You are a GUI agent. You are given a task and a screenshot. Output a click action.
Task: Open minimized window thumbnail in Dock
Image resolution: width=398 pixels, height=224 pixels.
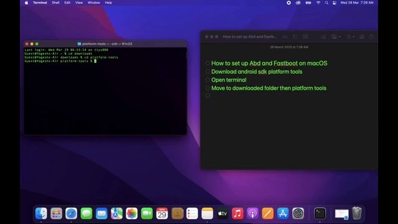[341, 213]
